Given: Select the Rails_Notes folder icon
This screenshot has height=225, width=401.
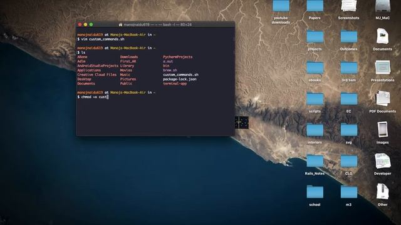Looking at the screenshot, I should point(315,161).
